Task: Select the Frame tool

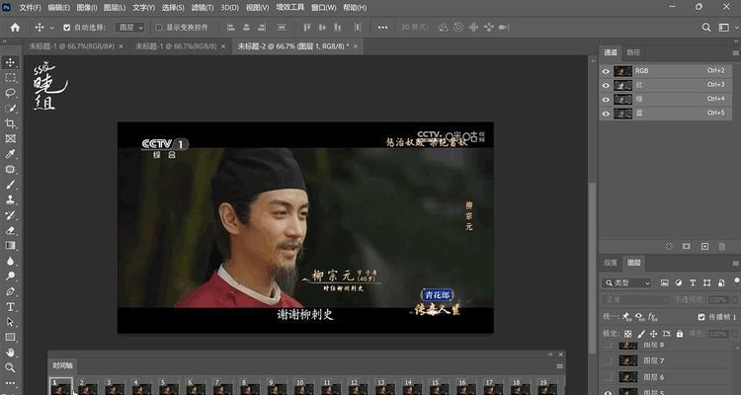Action: [x=10, y=138]
